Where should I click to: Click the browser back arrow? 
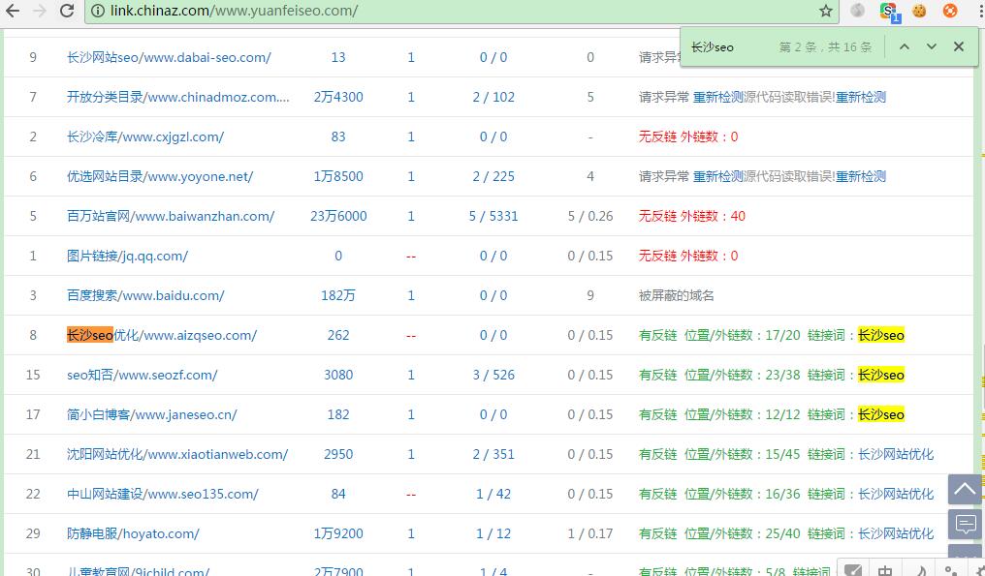pyautogui.click(x=13, y=11)
